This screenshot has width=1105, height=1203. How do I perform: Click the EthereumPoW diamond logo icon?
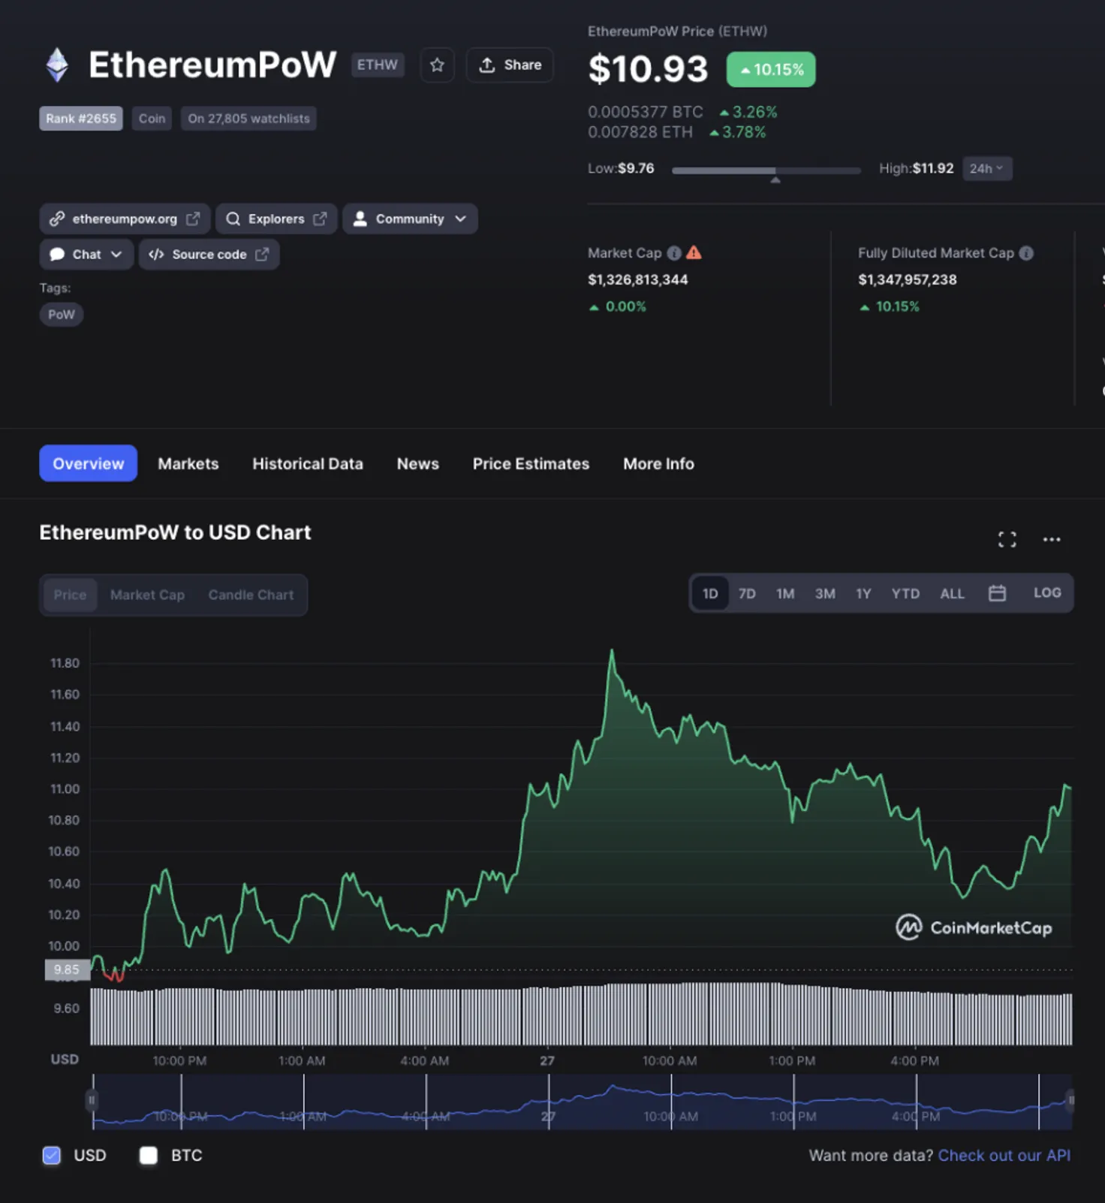coord(57,65)
